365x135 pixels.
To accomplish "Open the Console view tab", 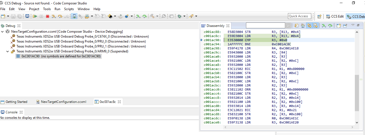I will pos(11,112).
